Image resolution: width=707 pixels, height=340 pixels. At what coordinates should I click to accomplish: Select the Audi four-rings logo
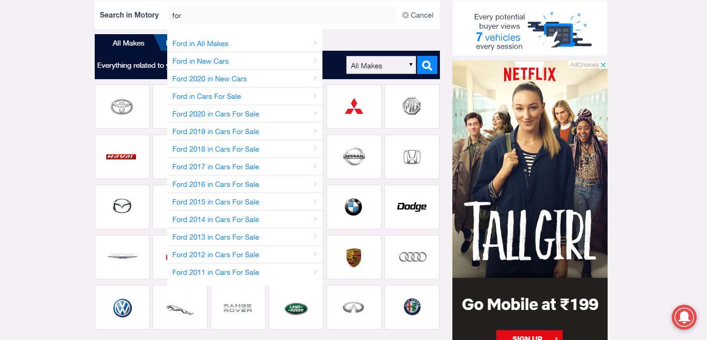[x=412, y=257]
